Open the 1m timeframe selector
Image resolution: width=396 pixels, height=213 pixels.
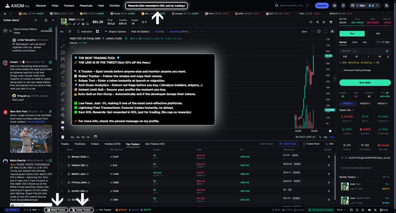click(61, 32)
